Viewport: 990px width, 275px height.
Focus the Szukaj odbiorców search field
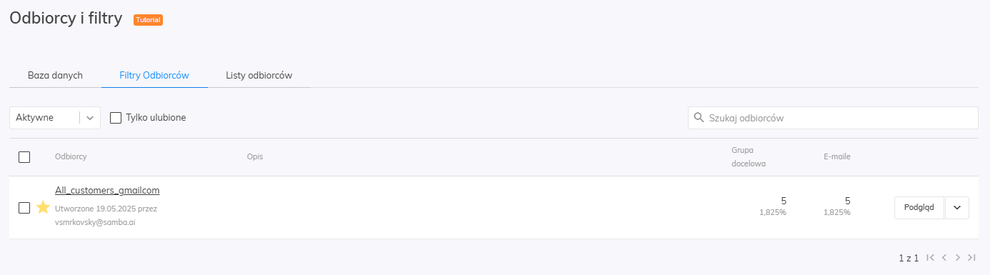click(833, 118)
